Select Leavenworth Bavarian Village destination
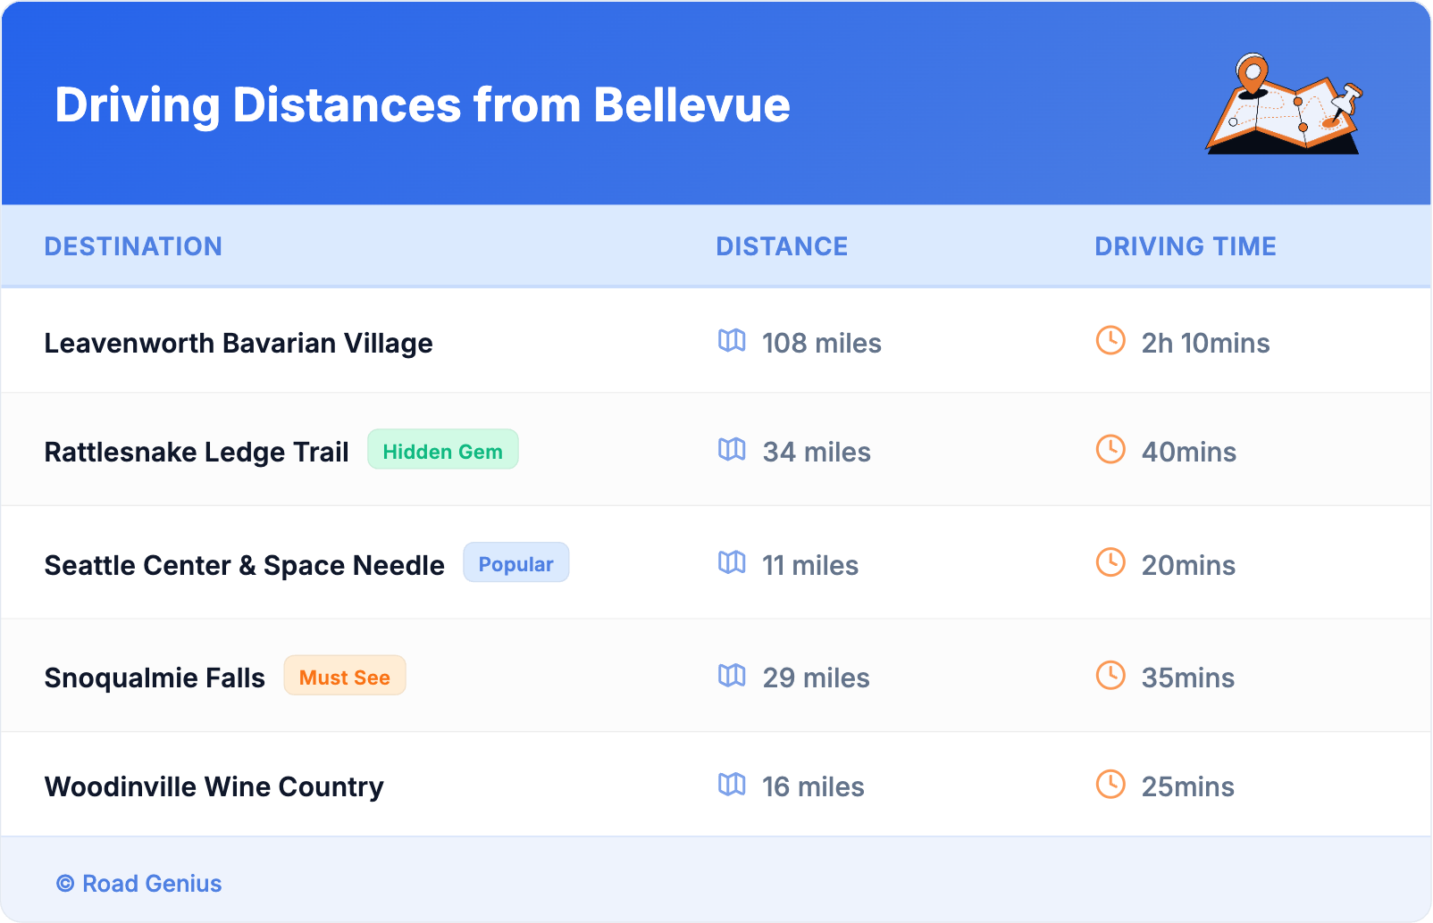Viewport: 1433px width, 923px height. point(239,344)
